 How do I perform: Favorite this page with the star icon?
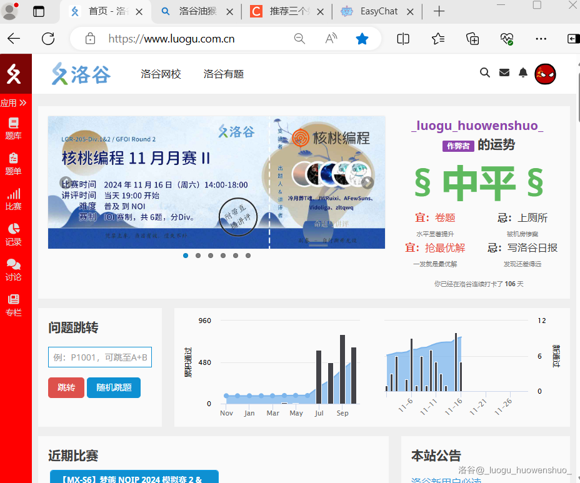(362, 39)
